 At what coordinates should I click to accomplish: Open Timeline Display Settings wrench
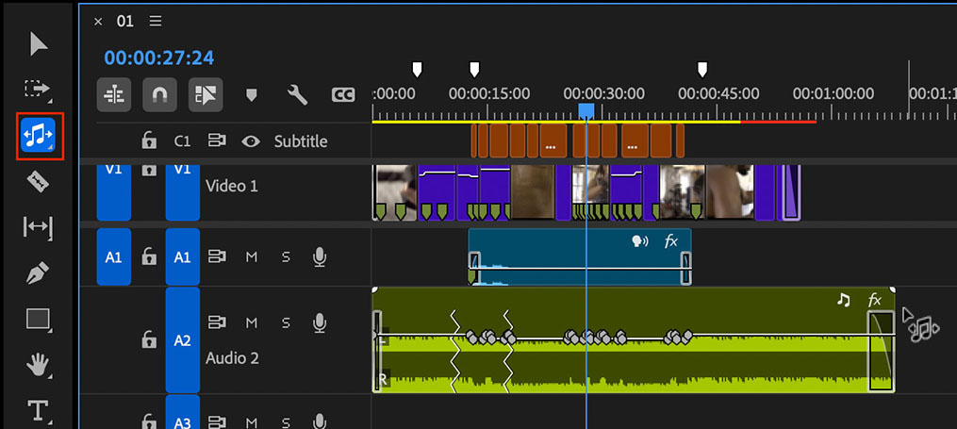[297, 94]
